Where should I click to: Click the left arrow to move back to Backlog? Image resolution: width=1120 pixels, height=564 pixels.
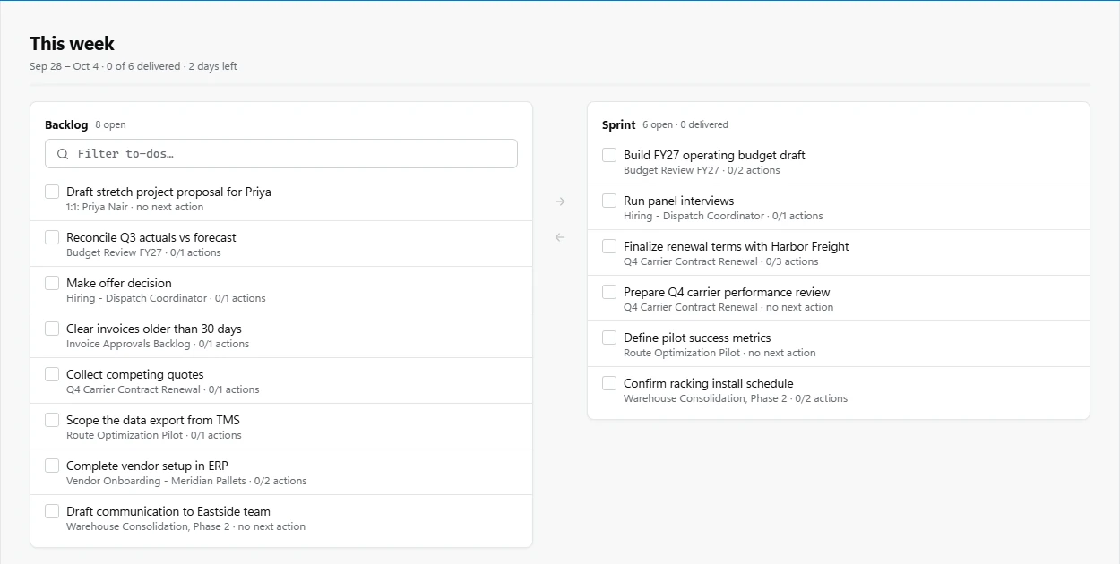[x=560, y=237]
